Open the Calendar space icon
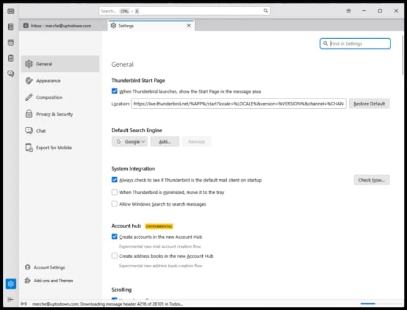 pos(11,43)
